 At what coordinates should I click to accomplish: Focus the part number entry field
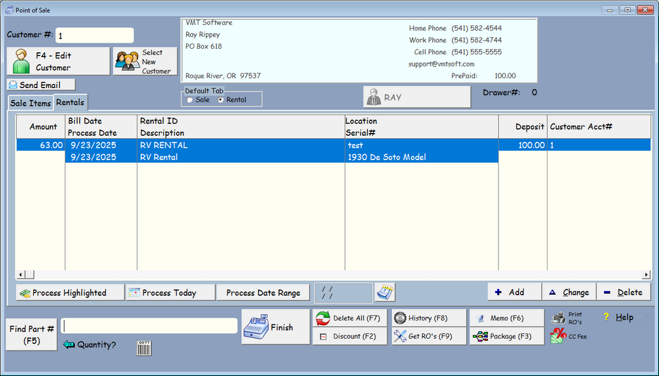pyautogui.click(x=149, y=326)
